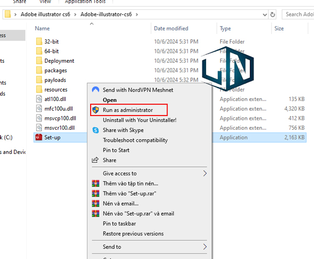
Task: Click the 'Adobe-illustrator-cs6' breadcrumb
Action: tap(106, 15)
